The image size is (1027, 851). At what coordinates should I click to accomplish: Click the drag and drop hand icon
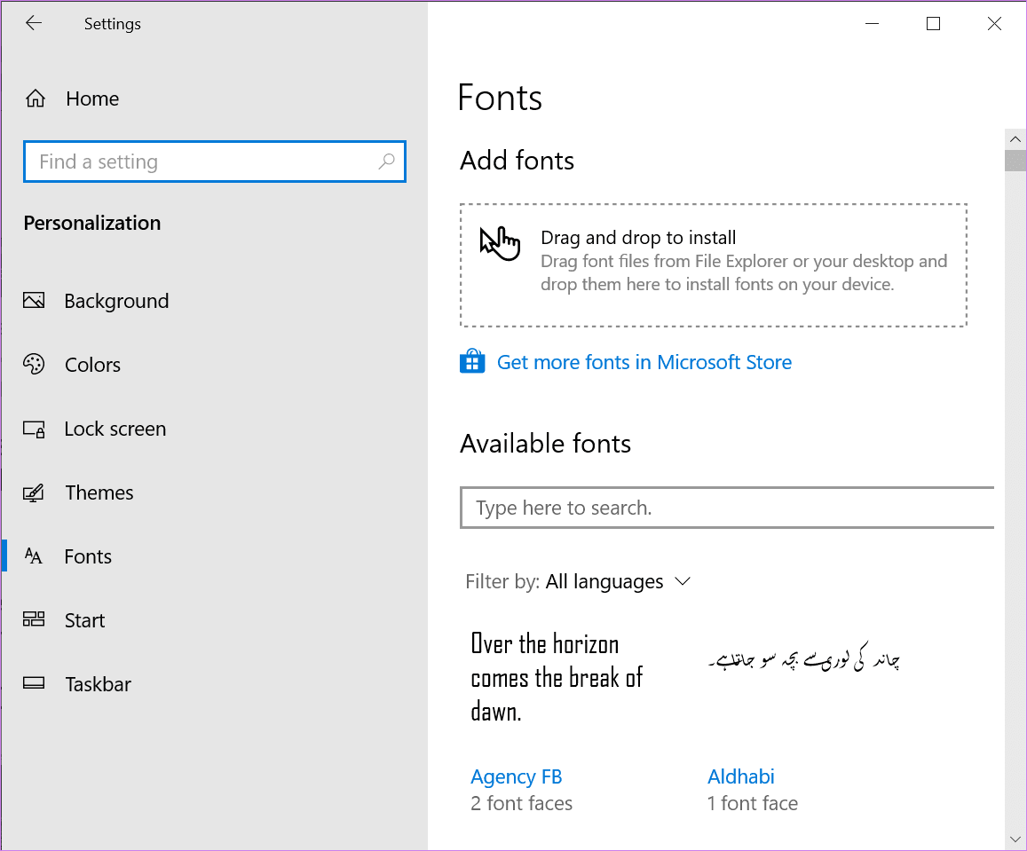pyautogui.click(x=500, y=243)
